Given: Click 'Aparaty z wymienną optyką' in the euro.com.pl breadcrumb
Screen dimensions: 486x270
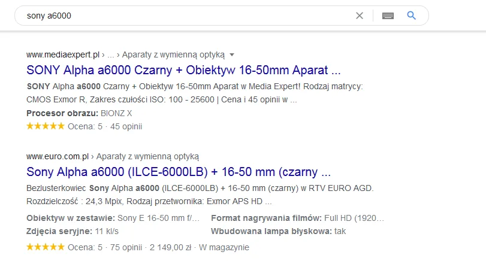Looking at the screenshot, I should coord(147,157).
